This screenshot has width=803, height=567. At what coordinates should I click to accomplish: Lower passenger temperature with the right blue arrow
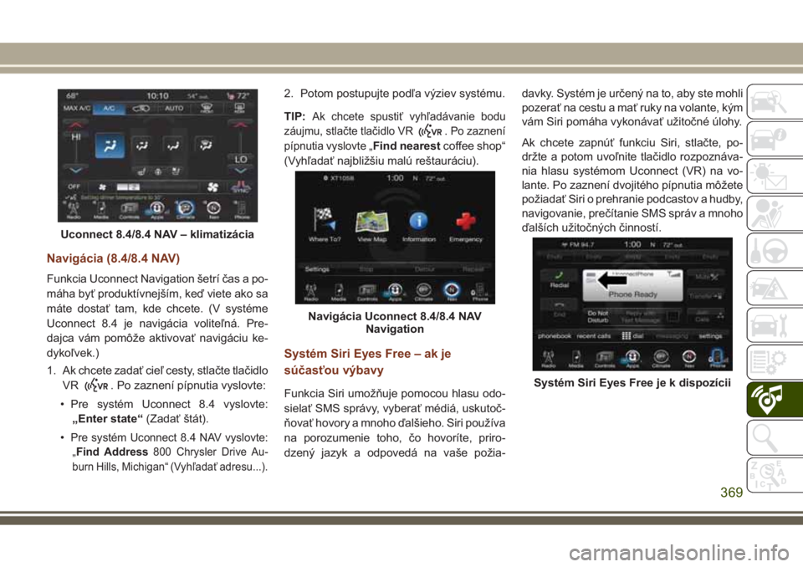pos(240,171)
